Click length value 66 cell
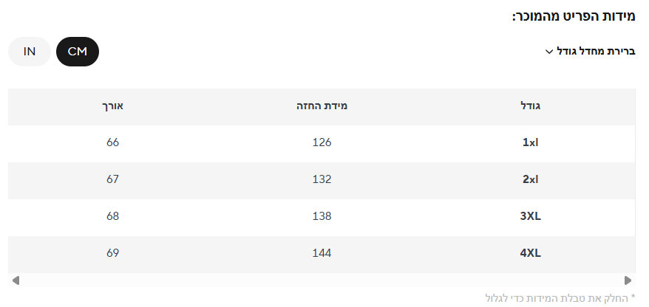The width and height of the screenshot is (649, 307). [112, 143]
